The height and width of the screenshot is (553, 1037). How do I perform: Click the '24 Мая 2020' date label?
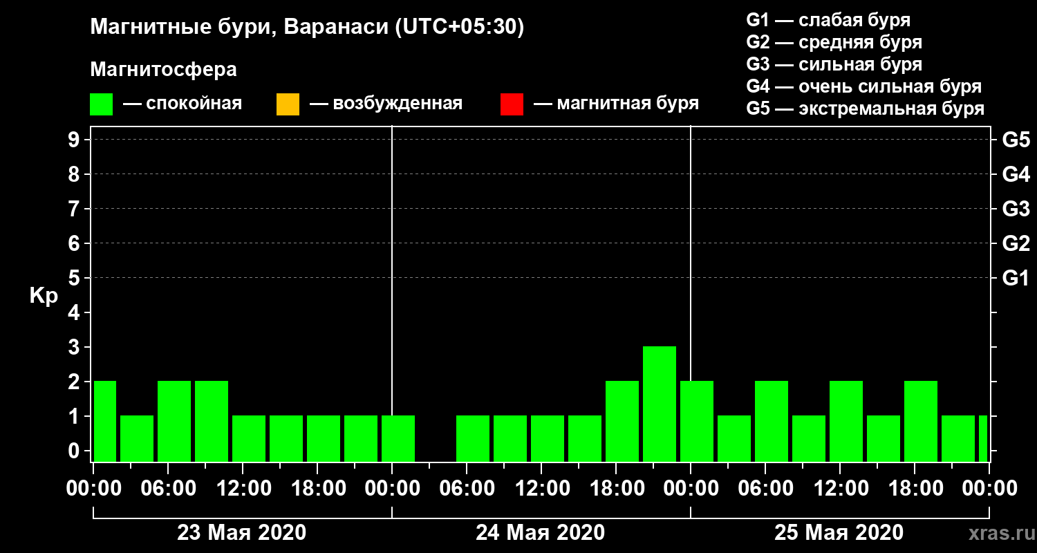(x=540, y=533)
